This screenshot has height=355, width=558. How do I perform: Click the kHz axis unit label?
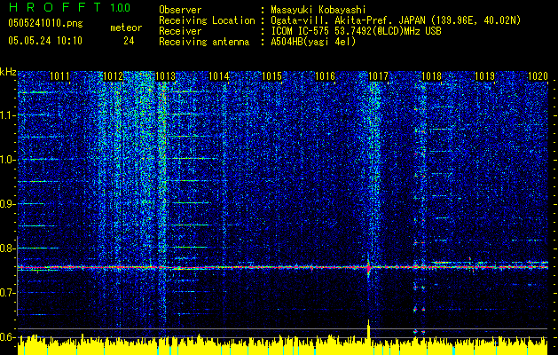(x=8, y=72)
